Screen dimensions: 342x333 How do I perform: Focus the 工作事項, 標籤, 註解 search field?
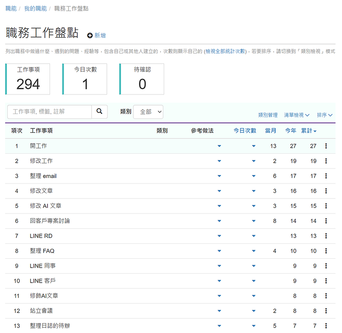pos(50,112)
